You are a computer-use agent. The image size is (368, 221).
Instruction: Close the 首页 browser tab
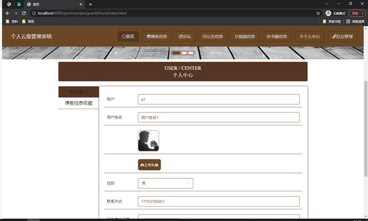80,4
